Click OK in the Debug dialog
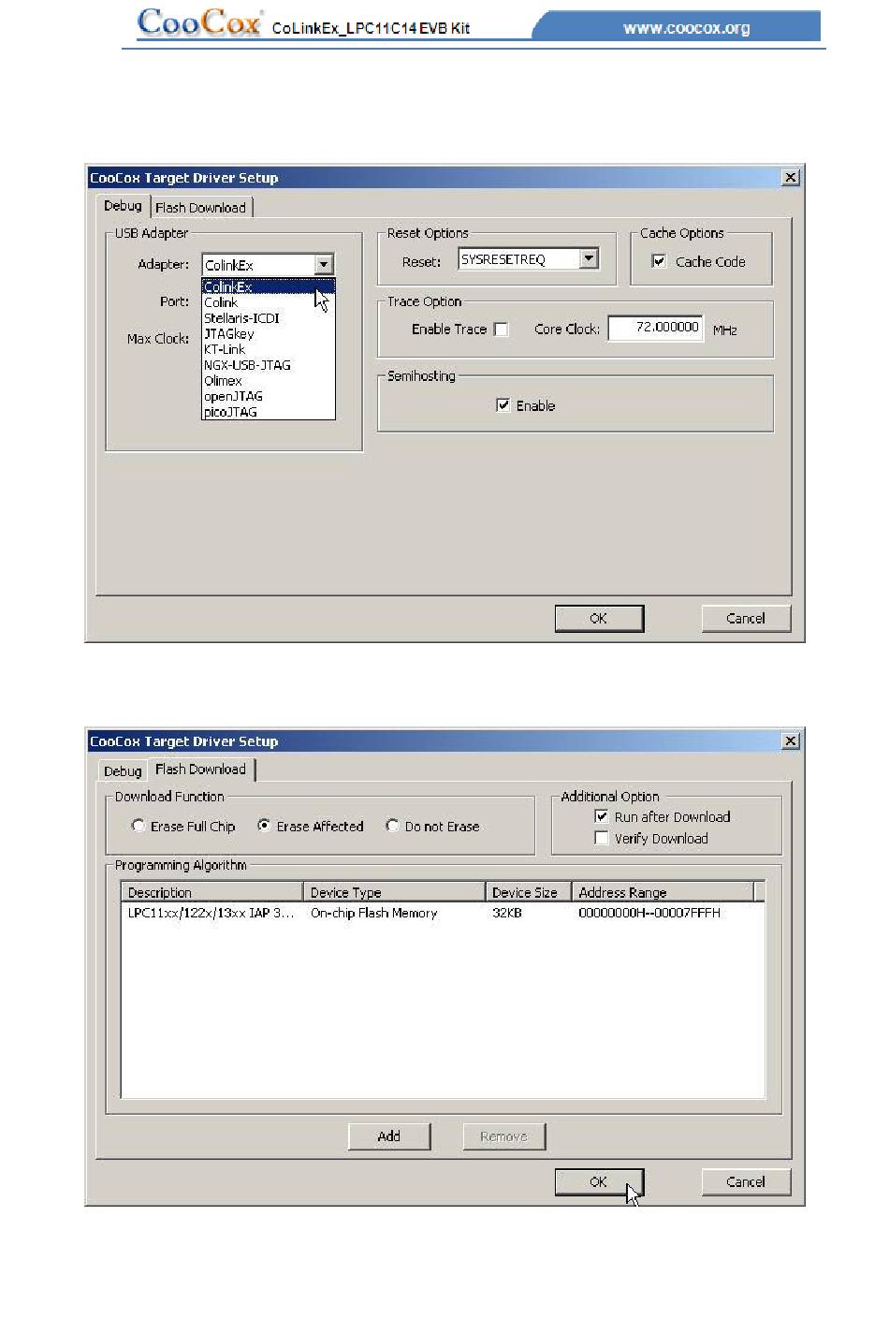Viewport: 889px width, 1319px height. [x=599, y=618]
